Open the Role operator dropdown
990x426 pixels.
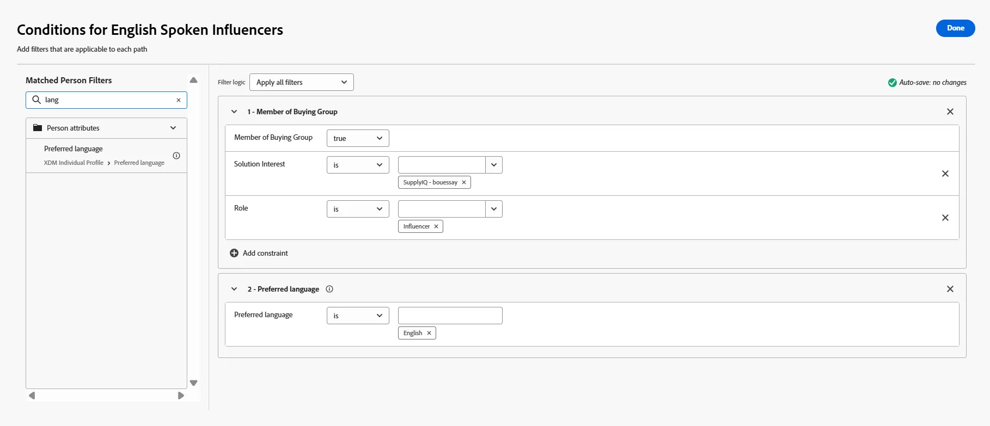point(358,209)
